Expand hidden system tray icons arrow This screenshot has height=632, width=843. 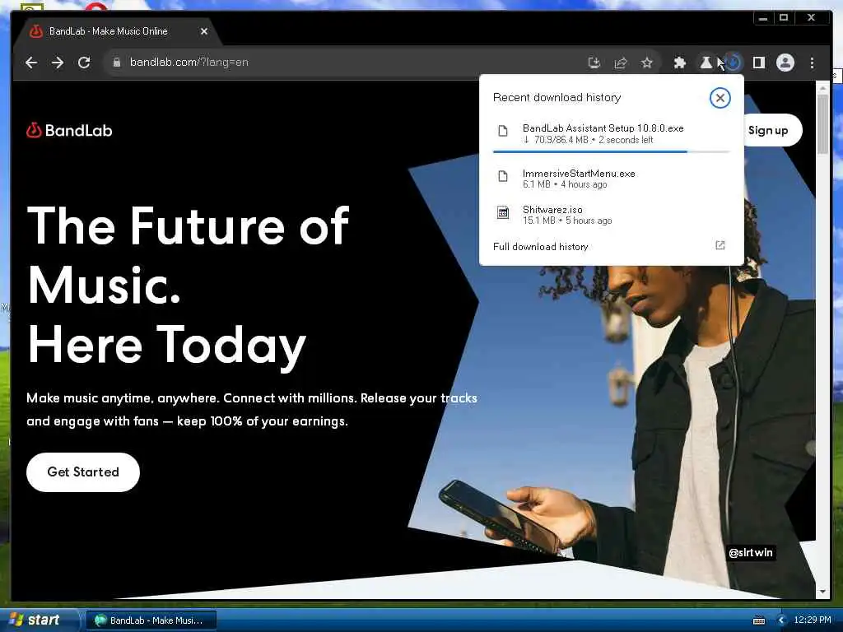click(781, 620)
